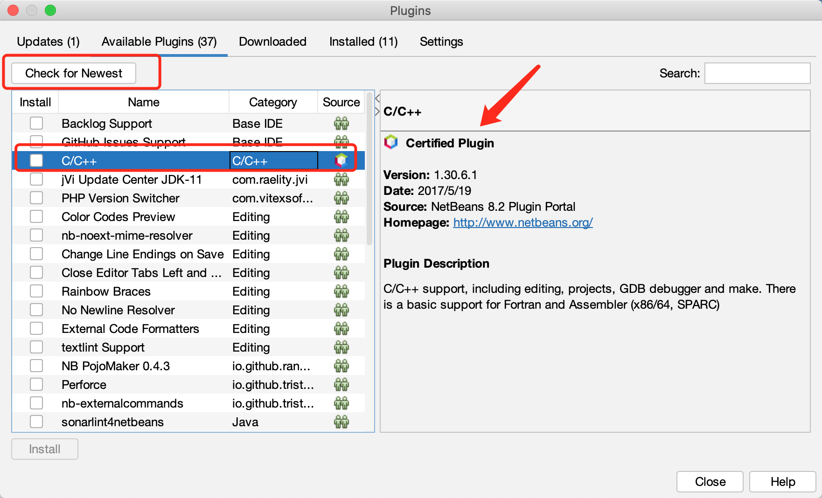Sort by the Install column header

[x=35, y=102]
